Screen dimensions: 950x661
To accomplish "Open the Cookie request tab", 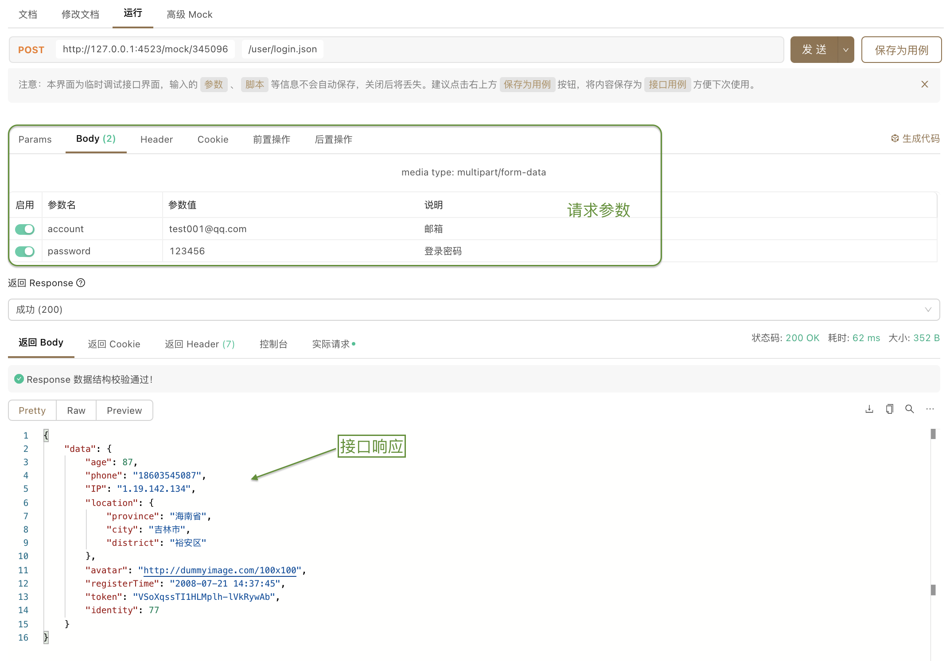I will [x=213, y=139].
